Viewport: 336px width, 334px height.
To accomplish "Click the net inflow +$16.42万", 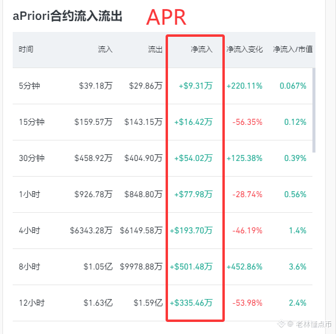I will (193, 122).
